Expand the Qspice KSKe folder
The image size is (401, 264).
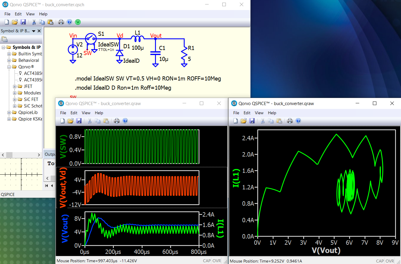9,119
